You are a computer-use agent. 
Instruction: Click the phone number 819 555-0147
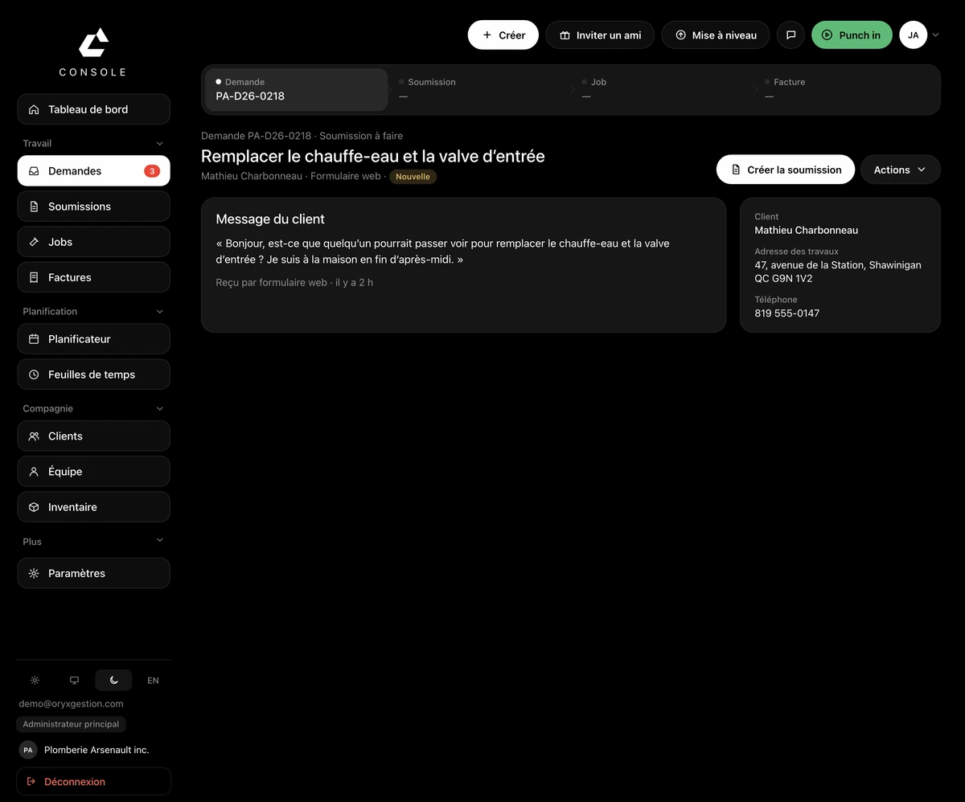[786, 313]
